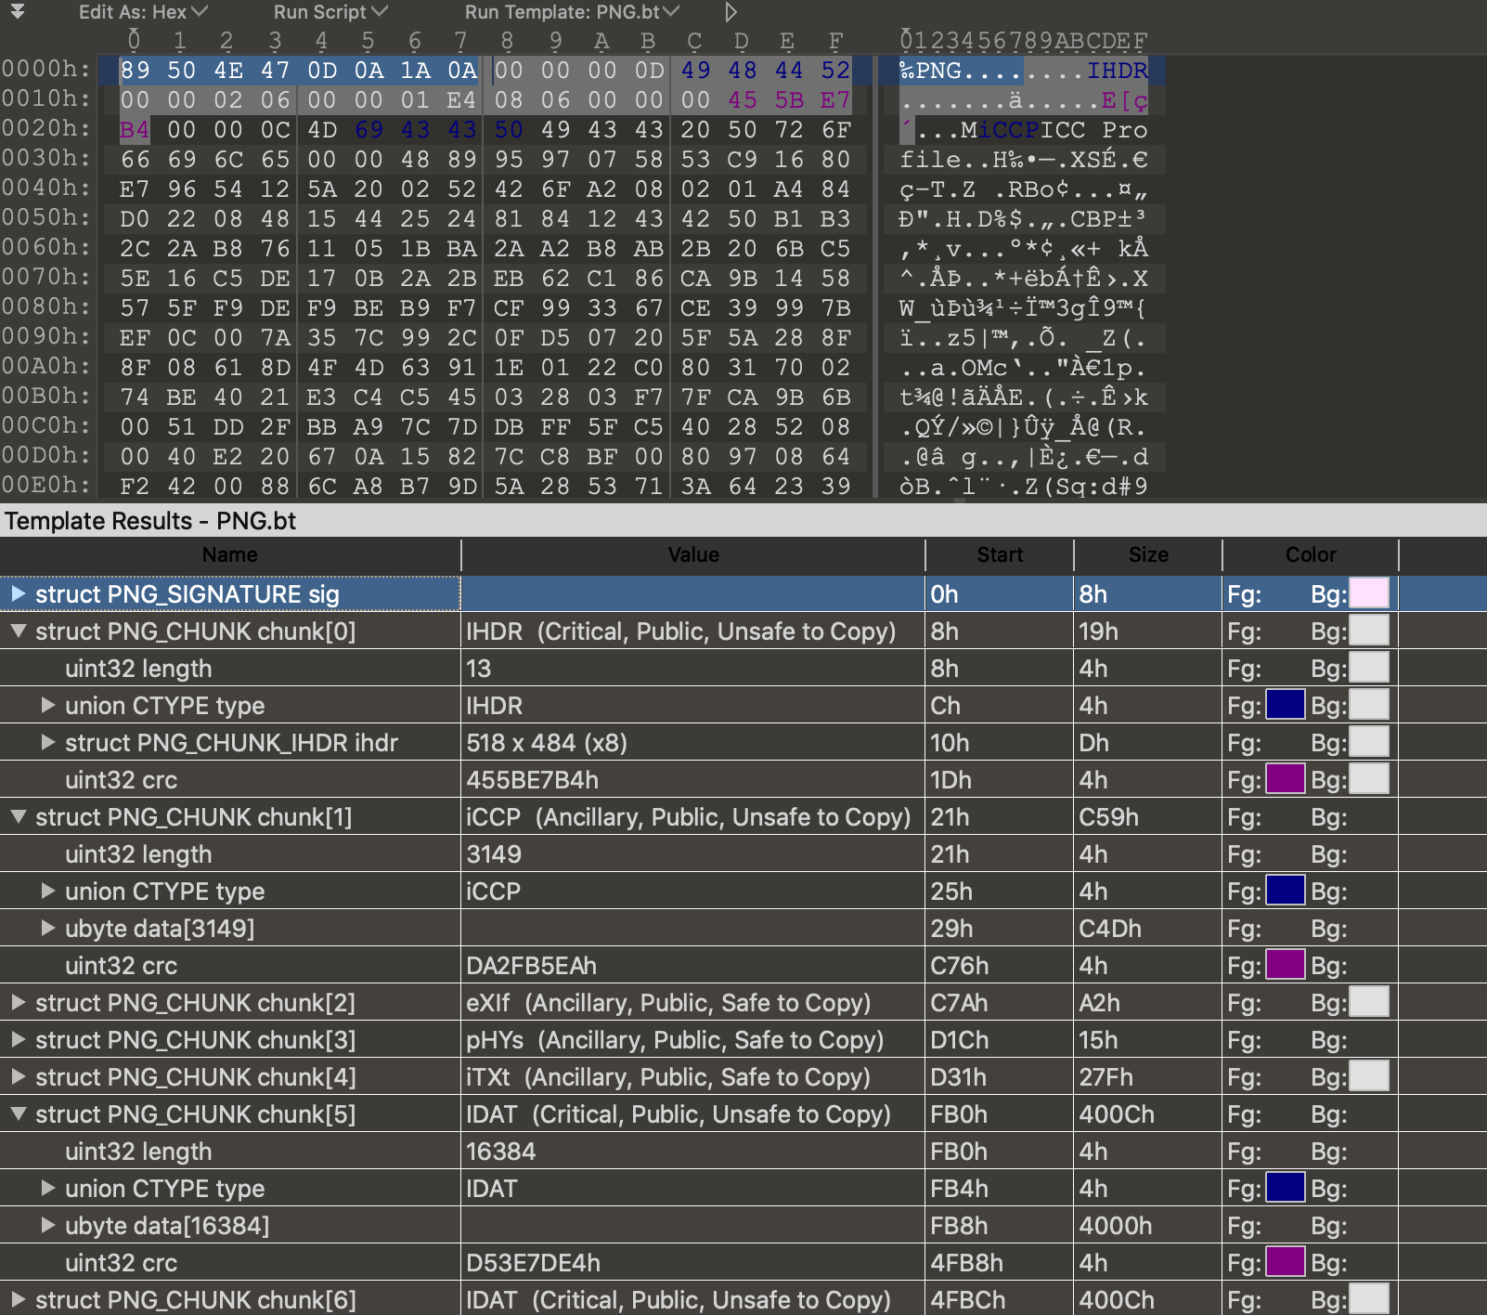Viewport: 1487px width, 1315px height.
Task: Click the Name column header
Action: (x=229, y=554)
